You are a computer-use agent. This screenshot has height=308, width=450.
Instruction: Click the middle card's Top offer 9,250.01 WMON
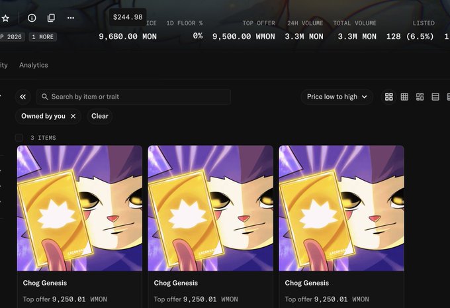tap(196, 299)
